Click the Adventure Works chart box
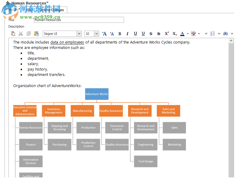Screen dimensions: 252x190 (97, 94)
